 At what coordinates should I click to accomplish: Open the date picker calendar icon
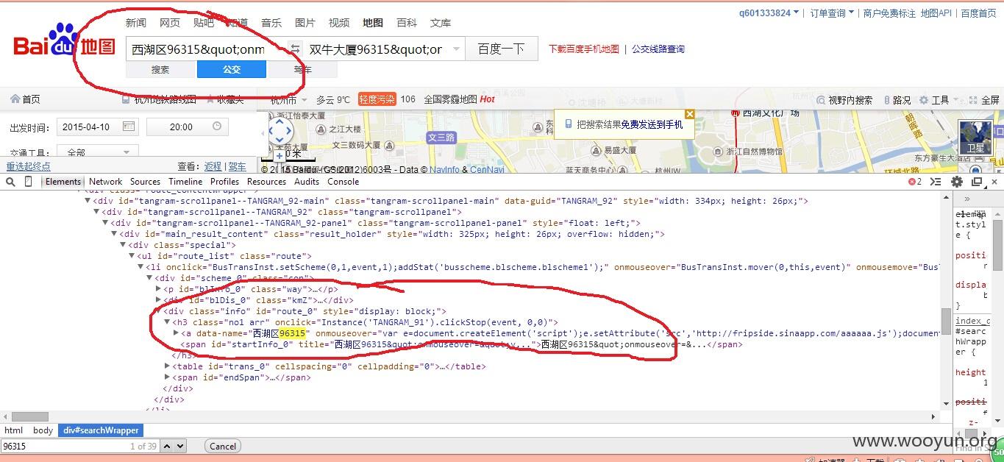(x=129, y=127)
